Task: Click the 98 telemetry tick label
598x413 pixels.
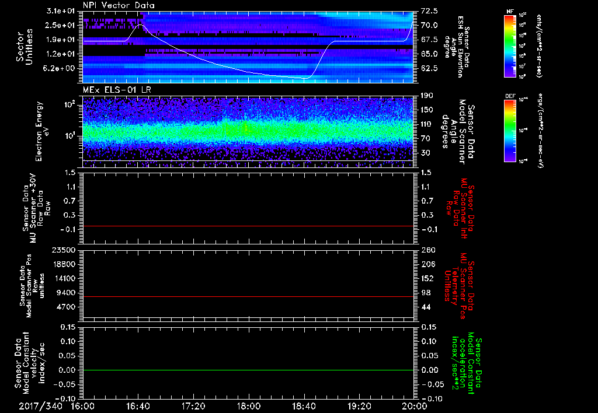Action: 426,293
